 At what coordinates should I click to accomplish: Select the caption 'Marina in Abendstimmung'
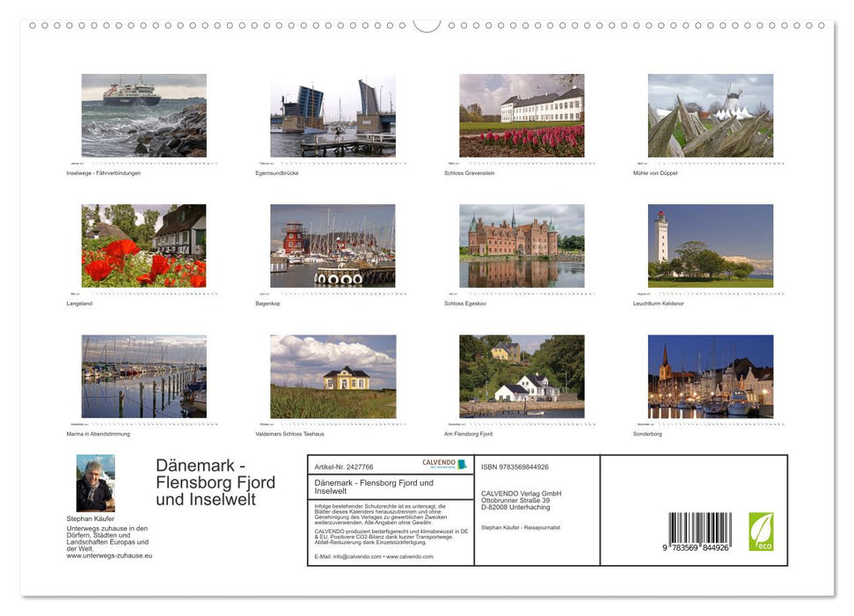pos(98,434)
